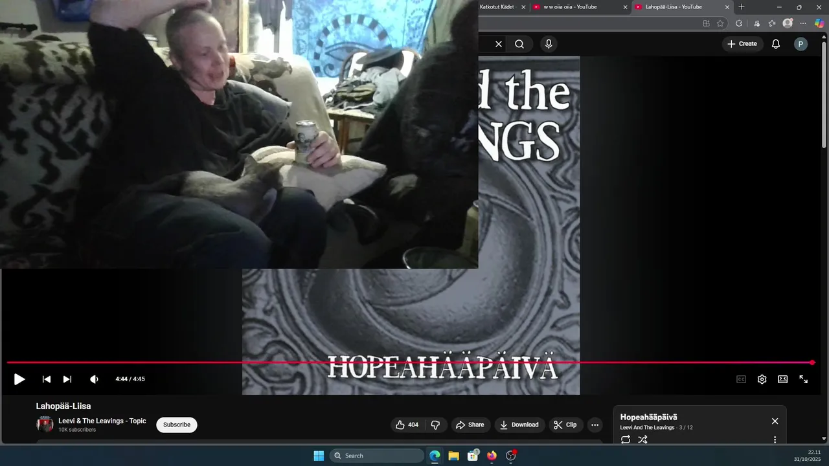829x466 pixels.
Task: Open the OBS icon on taskbar
Action: [x=510, y=456]
